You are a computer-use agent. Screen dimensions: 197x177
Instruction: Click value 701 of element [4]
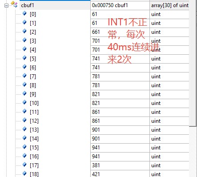[96, 50]
